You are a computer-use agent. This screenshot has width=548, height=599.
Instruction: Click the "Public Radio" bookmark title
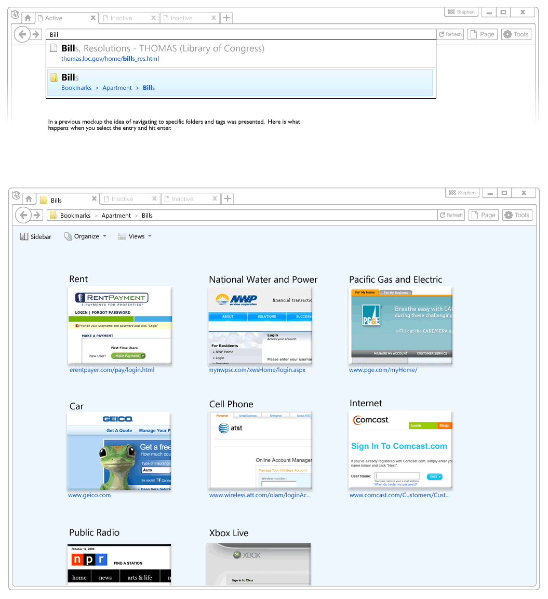pyautogui.click(x=95, y=533)
